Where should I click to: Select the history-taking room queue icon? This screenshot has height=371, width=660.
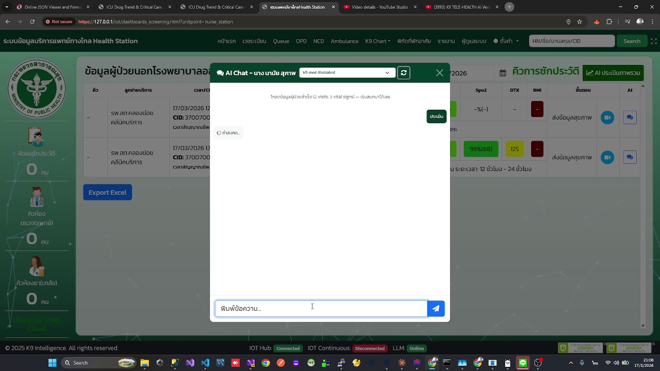pyautogui.click(x=36, y=138)
